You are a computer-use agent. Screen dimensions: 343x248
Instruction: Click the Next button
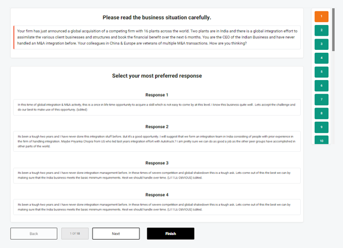click(116, 234)
